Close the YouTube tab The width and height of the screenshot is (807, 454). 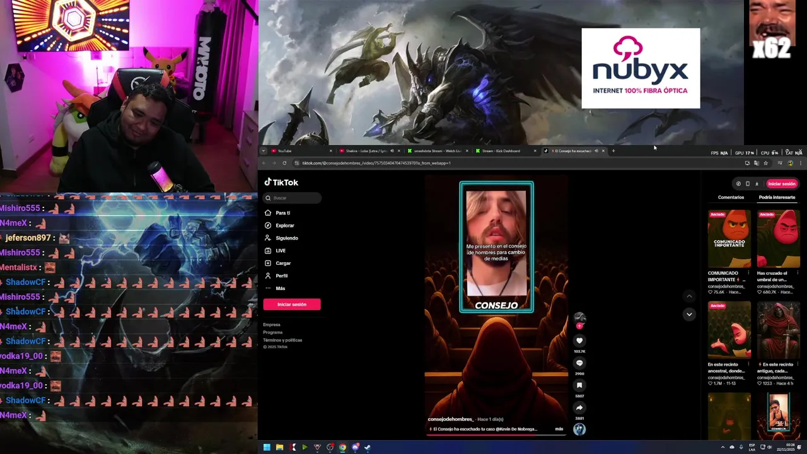[331, 151]
